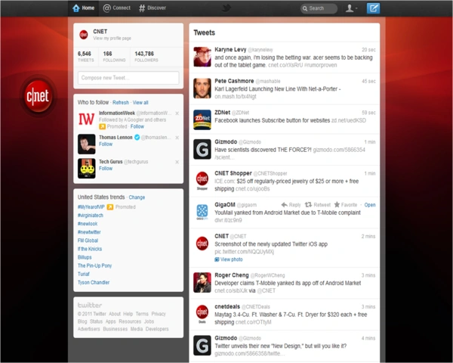Viewport: 453px width, 363px height.
Task: Open Thomas Lennon avatar photo
Action: point(86,144)
